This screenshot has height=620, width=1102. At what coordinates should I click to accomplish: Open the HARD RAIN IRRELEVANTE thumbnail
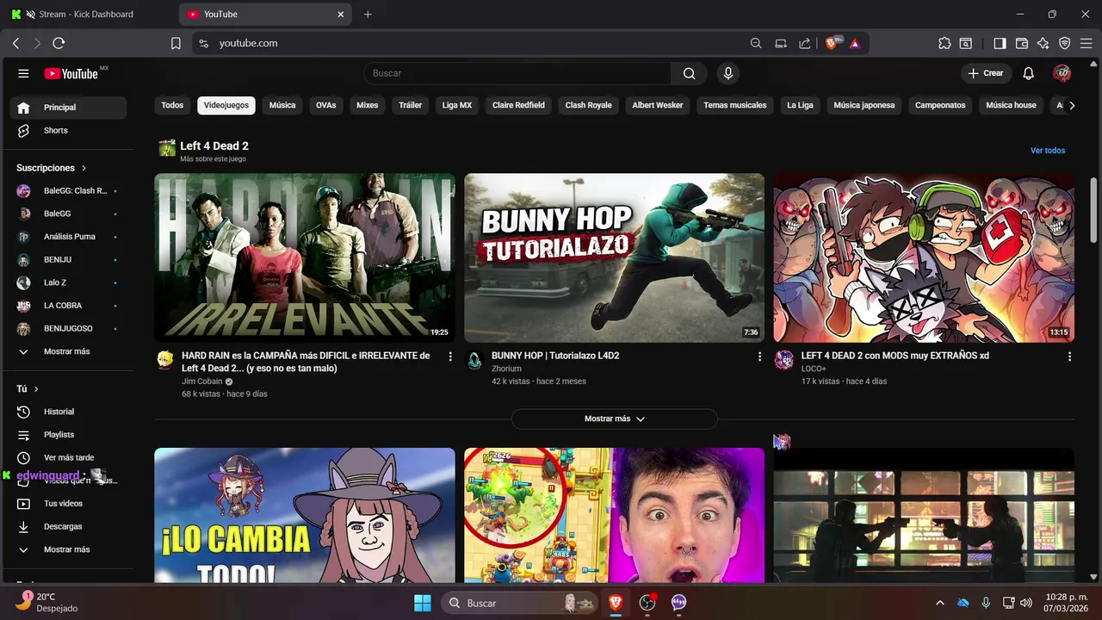[x=305, y=258]
